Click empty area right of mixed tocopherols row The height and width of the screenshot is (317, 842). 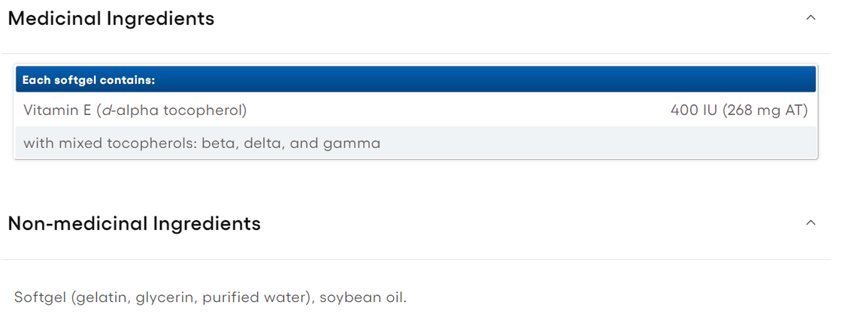(x=601, y=143)
